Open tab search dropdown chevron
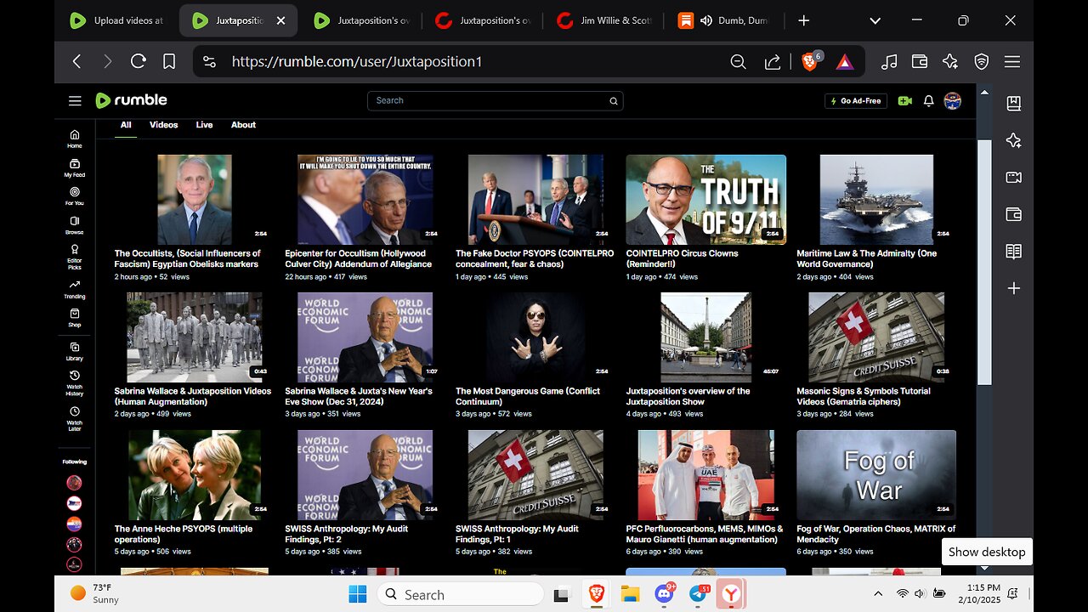The width and height of the screenshot is (1088, 612). (875, 20)
